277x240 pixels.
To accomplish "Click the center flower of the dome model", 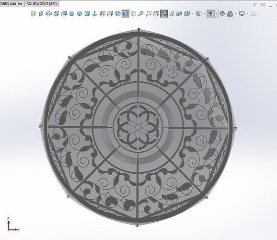I will (138, 127).
